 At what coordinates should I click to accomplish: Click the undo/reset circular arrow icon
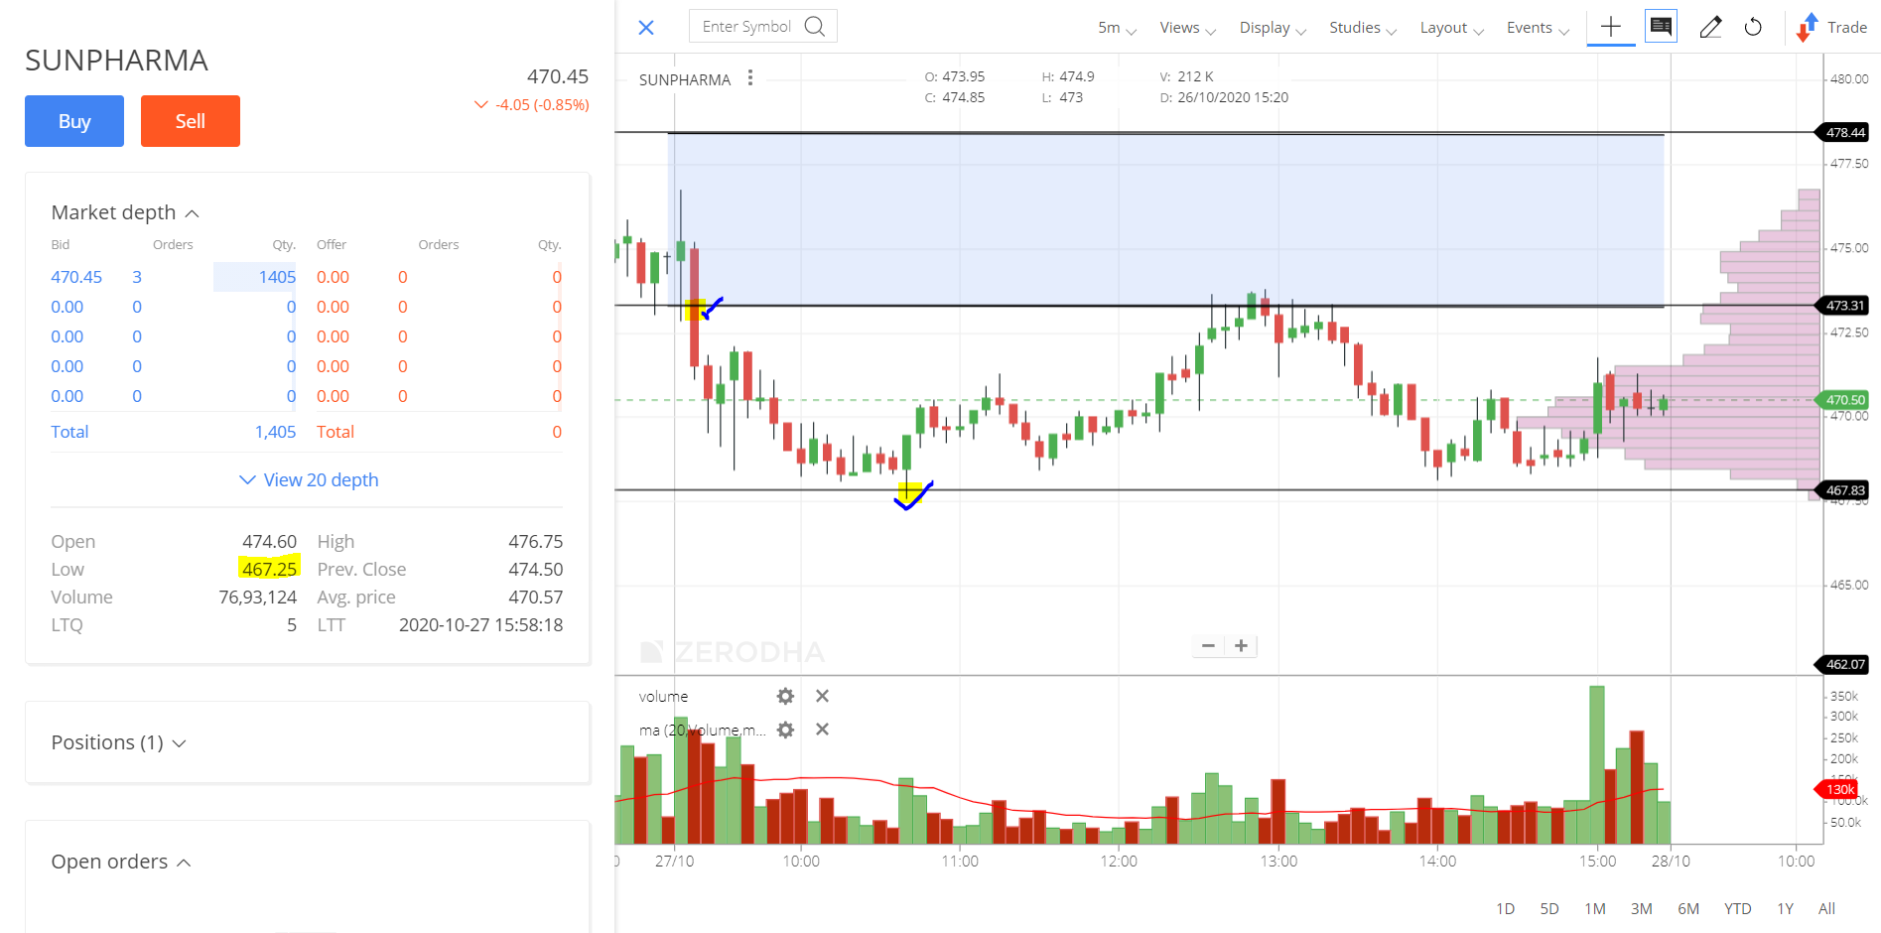coord(1753,27)
